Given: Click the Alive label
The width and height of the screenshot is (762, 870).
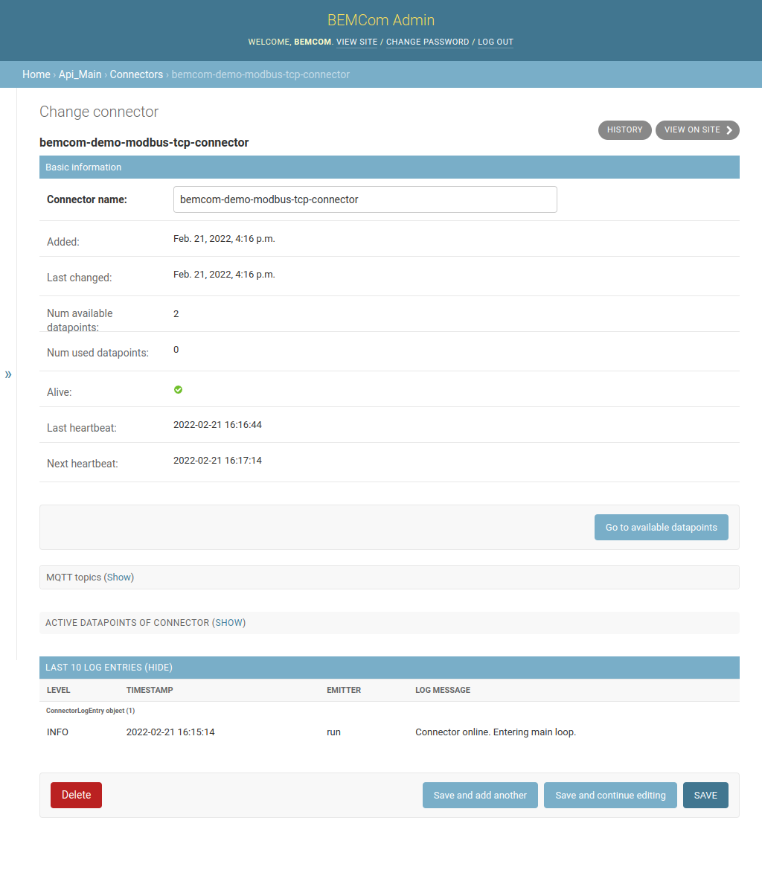Looking at the screenshot, I should click(x=60, y=392).
